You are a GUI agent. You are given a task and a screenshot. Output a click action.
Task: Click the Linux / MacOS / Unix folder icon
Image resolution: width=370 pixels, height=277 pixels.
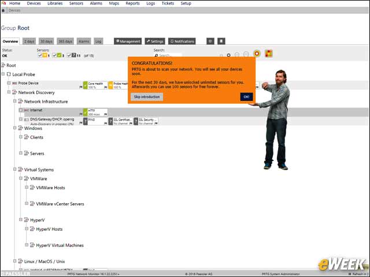[x=21, y=261]
